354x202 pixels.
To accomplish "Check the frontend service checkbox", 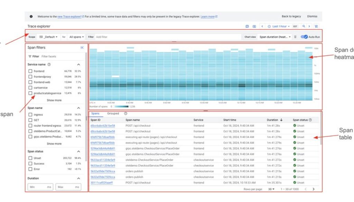I will [30, 71].
